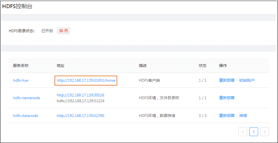The width and height of the screenshot is (278, 143).
Task: Open the hdfs-hue service name link
Action: pyautogui.click(x=21, y=80)
